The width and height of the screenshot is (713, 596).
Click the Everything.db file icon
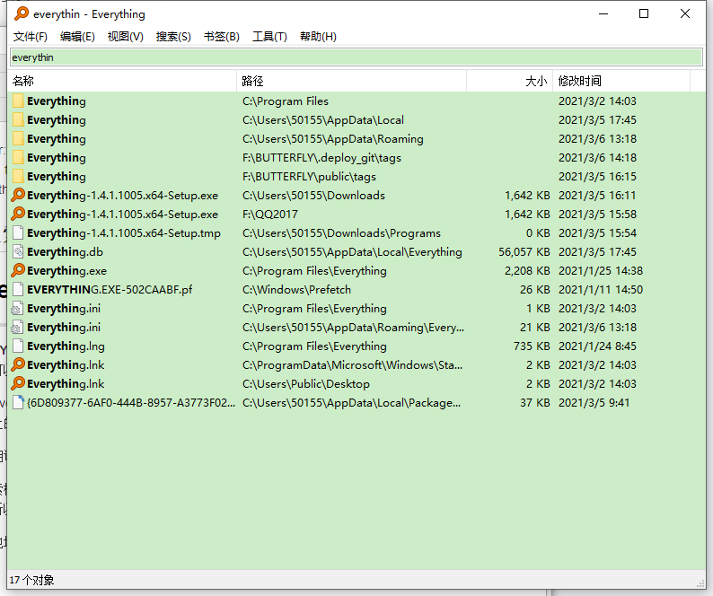point(18,251)
